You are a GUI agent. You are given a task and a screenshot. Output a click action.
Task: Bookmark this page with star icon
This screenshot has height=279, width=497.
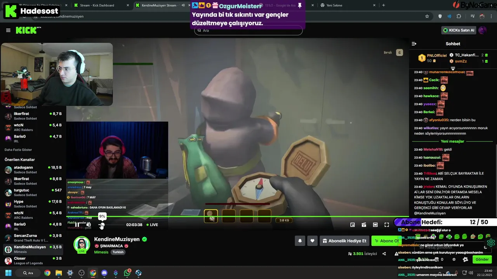(427, 16)
